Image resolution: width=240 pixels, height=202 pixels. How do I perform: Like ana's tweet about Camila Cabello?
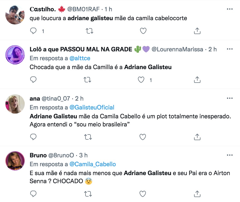pyautogui.click(x=143, y=137)
